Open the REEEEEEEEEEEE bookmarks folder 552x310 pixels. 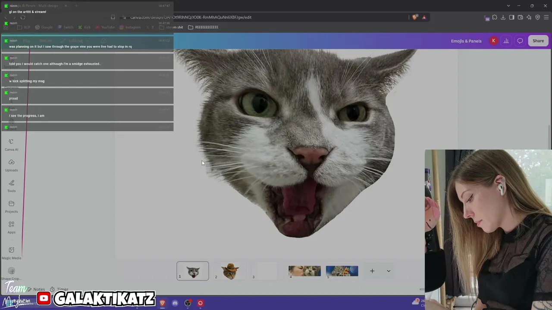pyautogui.click(x=203, y=27)
